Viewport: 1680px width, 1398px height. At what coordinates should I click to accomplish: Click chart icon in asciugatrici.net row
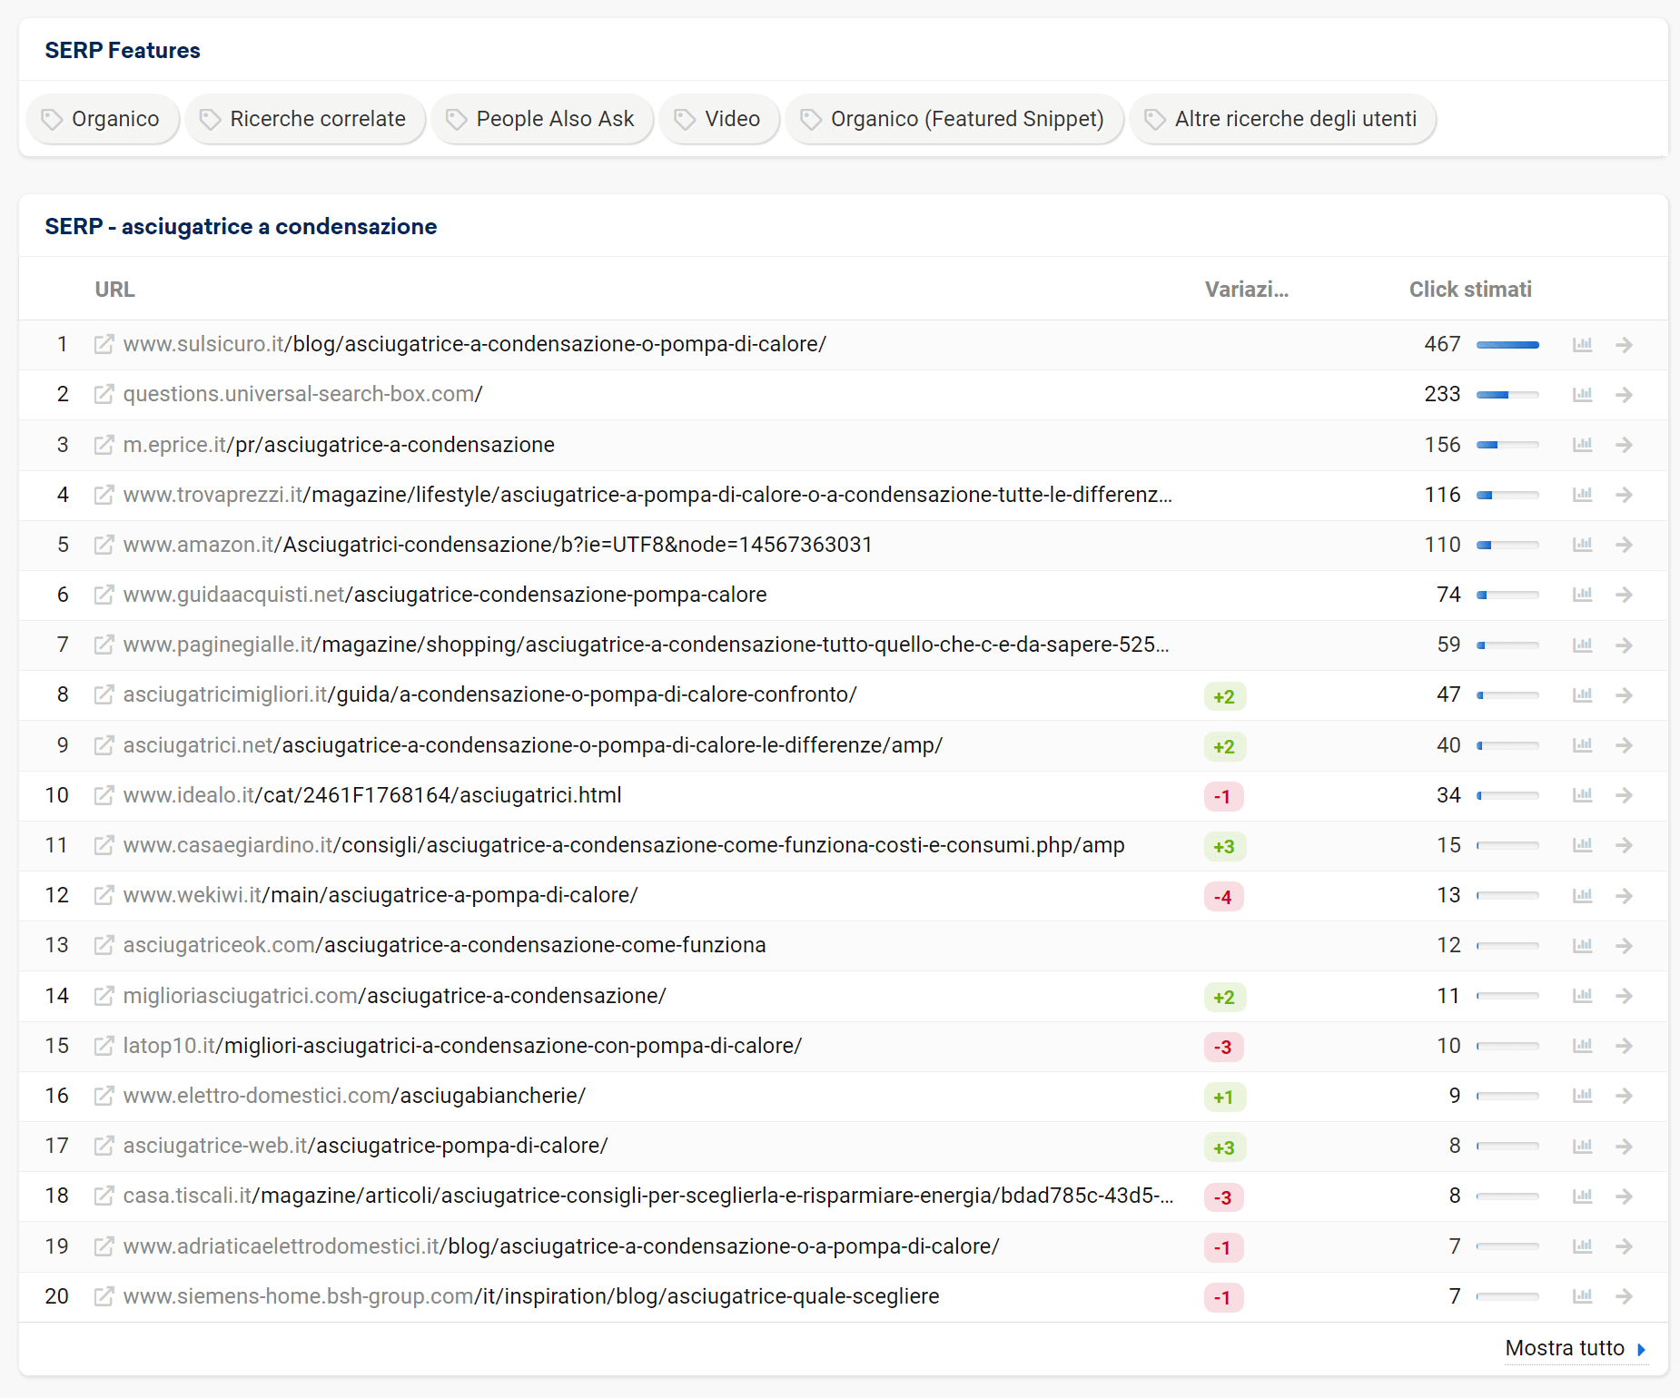tap(1583, 745)
